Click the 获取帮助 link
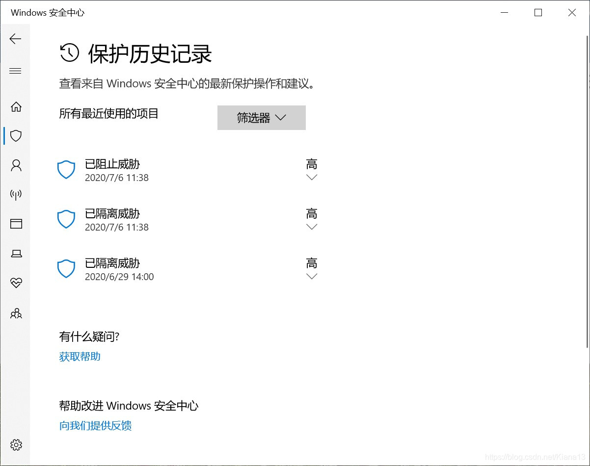 pos(80,357)
